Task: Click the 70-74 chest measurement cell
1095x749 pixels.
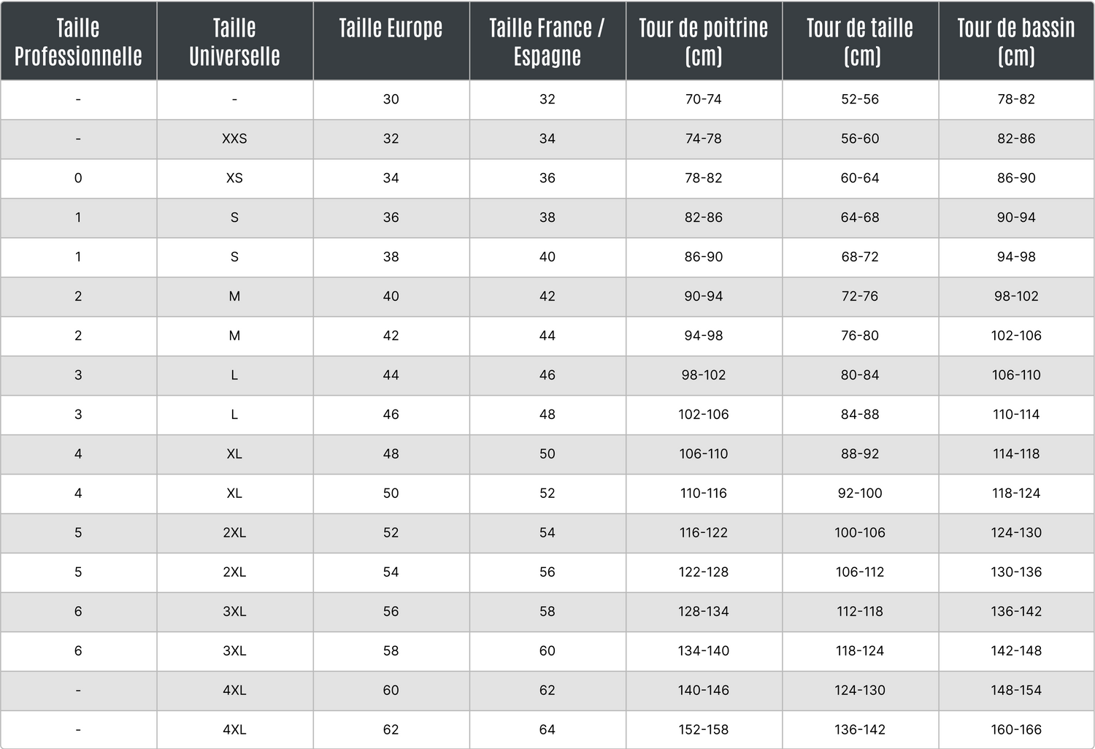Action: (703, 99)
